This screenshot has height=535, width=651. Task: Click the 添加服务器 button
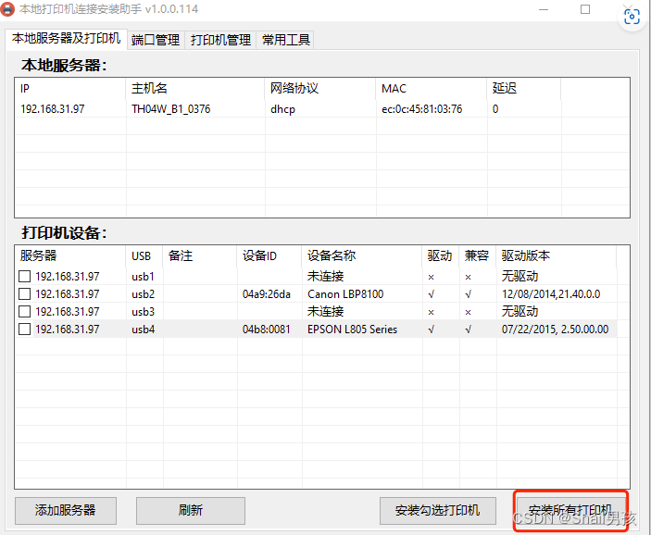[x=66, y=511]
